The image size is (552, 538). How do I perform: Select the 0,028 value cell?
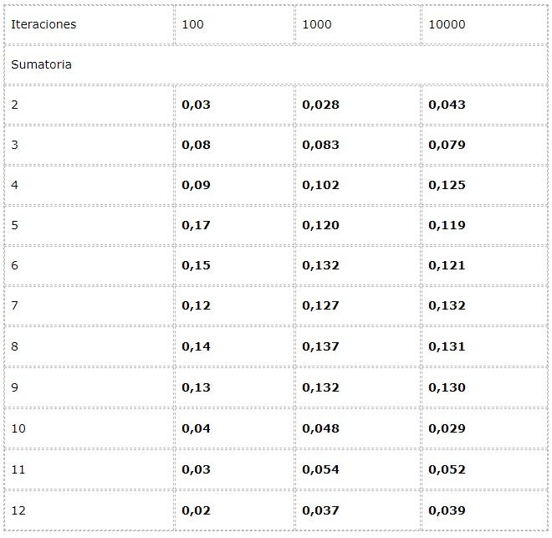pos(320,105)
